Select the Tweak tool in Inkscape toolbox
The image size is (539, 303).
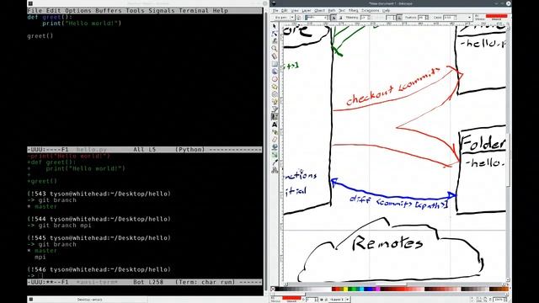pos(275,41)
